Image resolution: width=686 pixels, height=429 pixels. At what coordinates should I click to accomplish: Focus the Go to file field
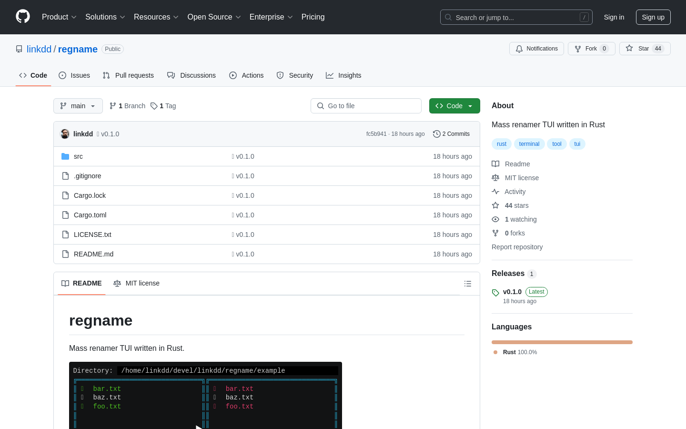point(366,106)
